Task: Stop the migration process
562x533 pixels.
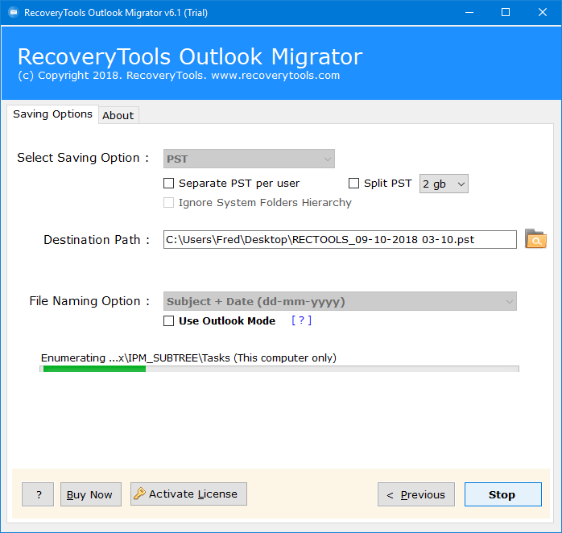Action: (x=503, y=494)
